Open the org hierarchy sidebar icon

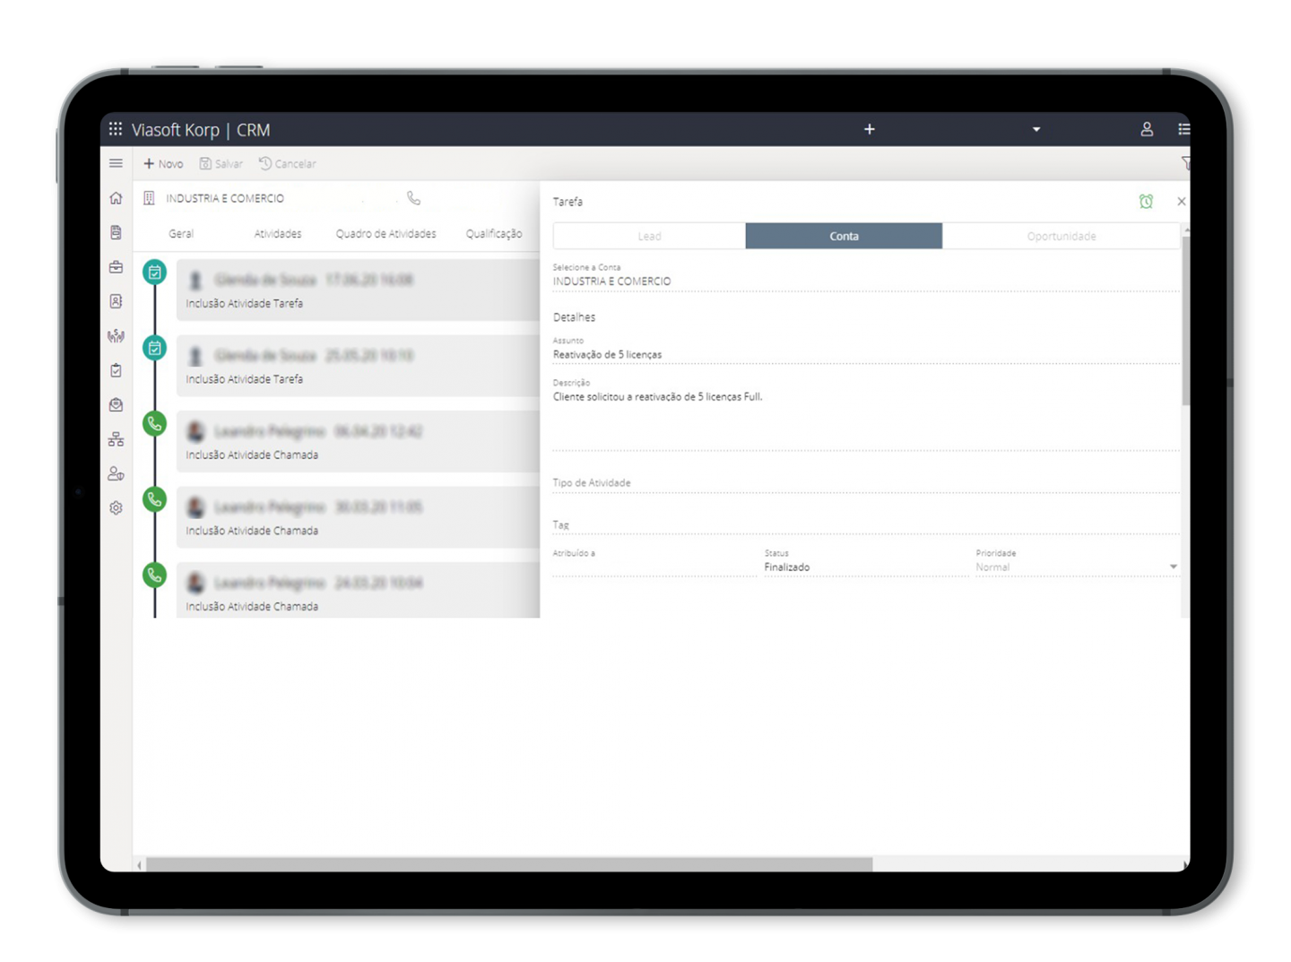point(116,439)
